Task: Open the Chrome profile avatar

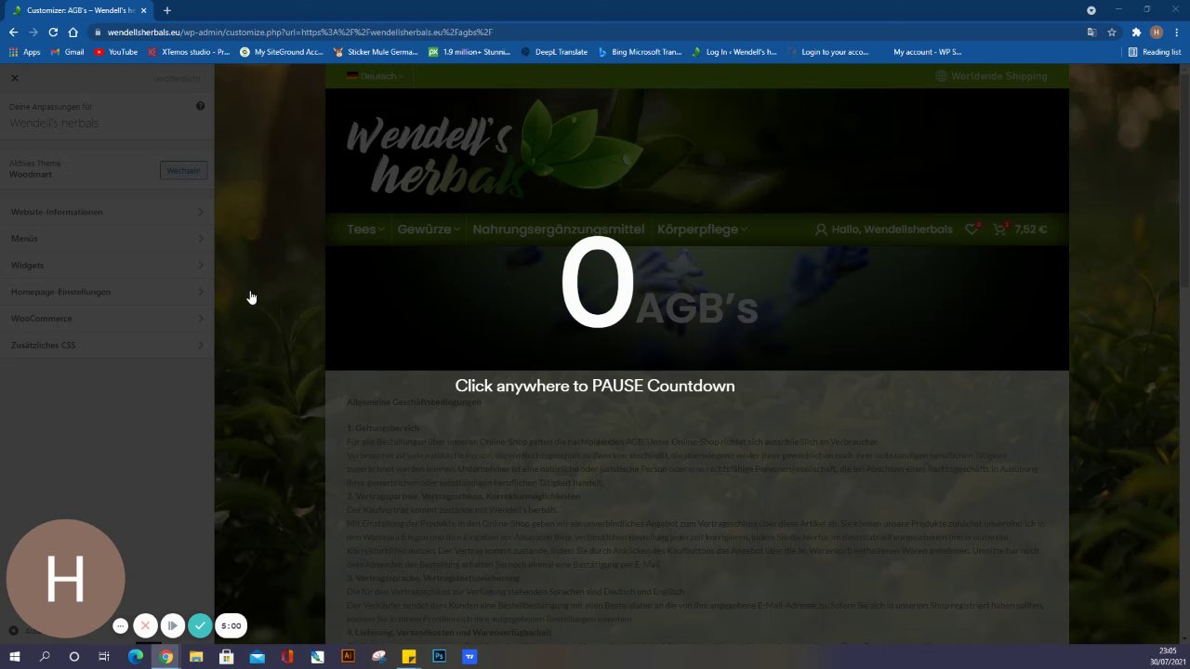Action: 1157,32
